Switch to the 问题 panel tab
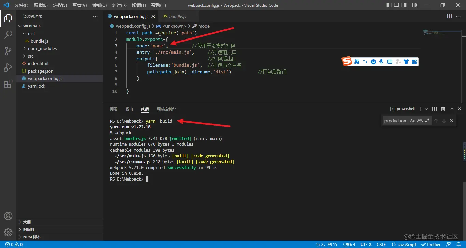The width and height of the screenshot is (466, 248). click(x=114, y=109)
